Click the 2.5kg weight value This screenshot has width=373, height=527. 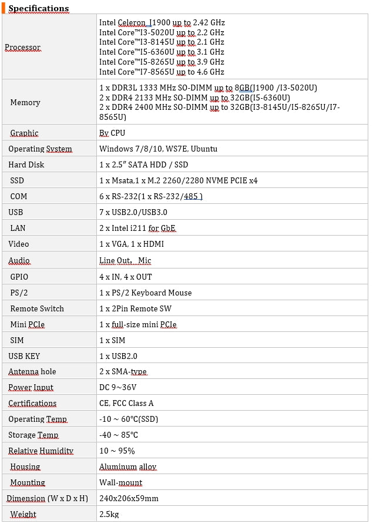pyautogui.click(x=109, y=515)
